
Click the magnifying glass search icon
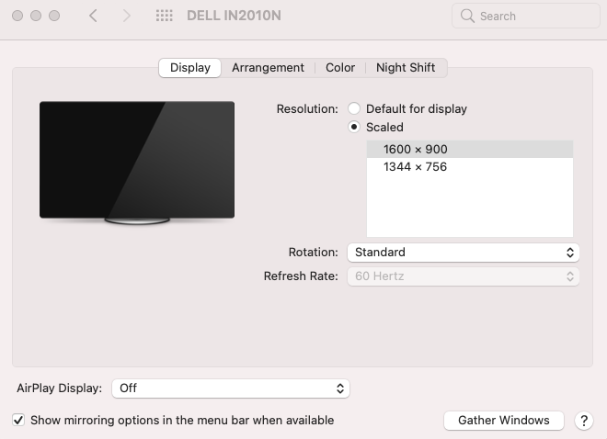coord(467,16)
